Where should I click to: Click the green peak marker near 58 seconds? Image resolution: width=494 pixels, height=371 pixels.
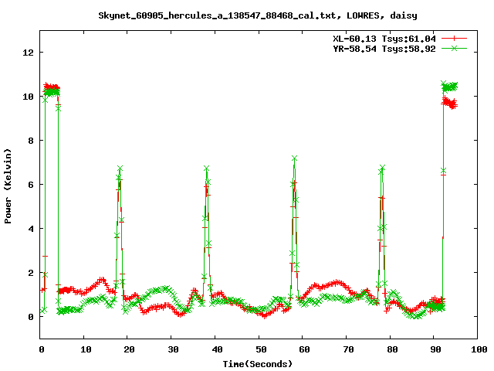pos(295,158)
